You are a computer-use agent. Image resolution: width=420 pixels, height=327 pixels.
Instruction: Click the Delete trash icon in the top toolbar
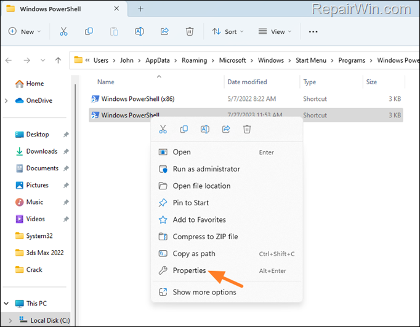click(190, 31)
